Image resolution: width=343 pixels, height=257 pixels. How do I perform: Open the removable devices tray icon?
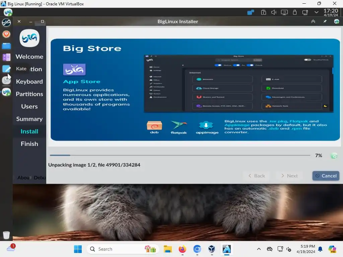click(x=295, y=12)
